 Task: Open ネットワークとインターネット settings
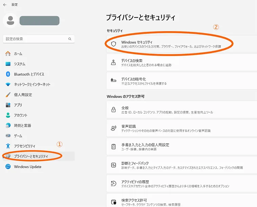[39, 84]
